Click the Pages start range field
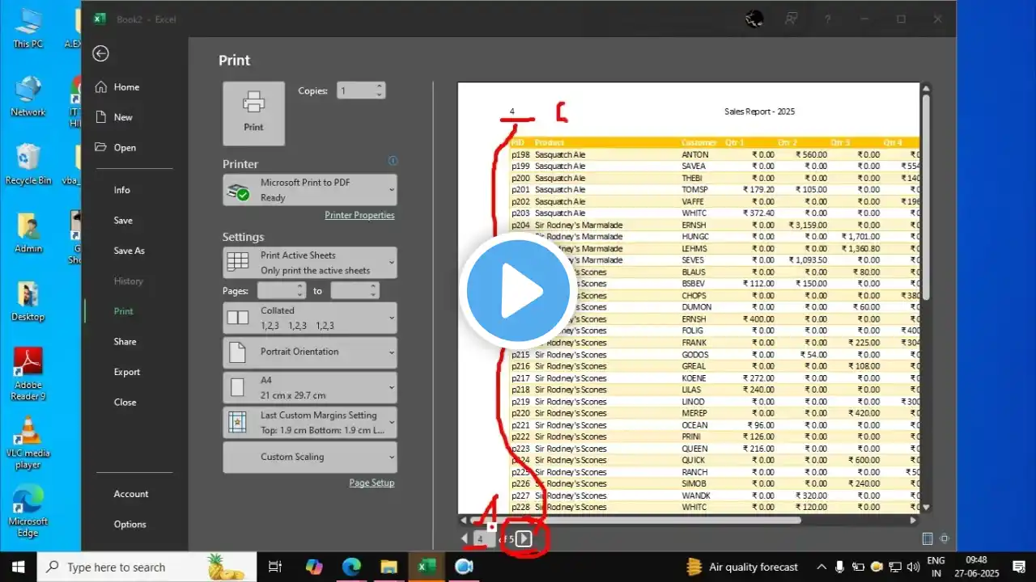 pos(275,291)
